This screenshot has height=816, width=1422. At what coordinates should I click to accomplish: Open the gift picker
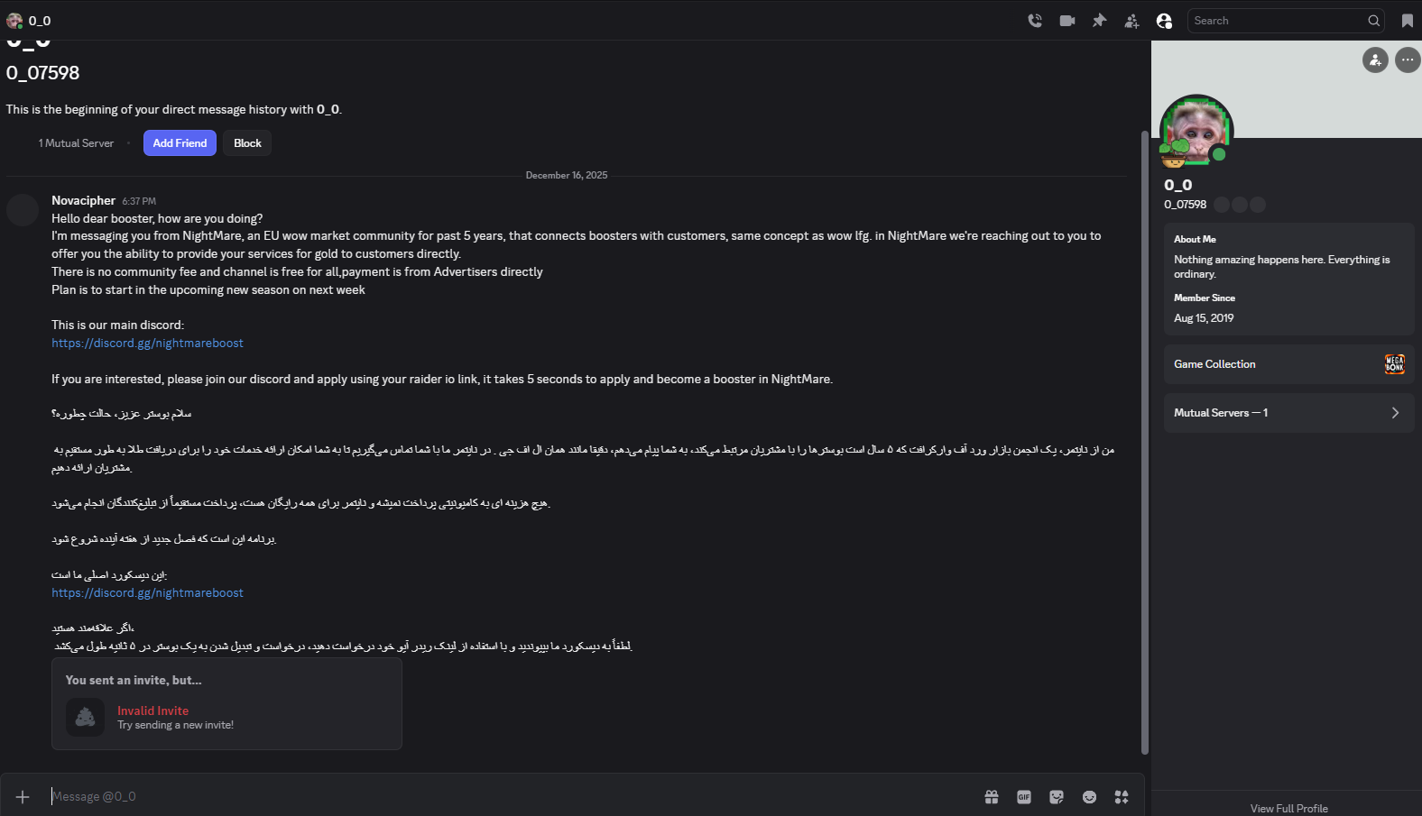point(992,797)
